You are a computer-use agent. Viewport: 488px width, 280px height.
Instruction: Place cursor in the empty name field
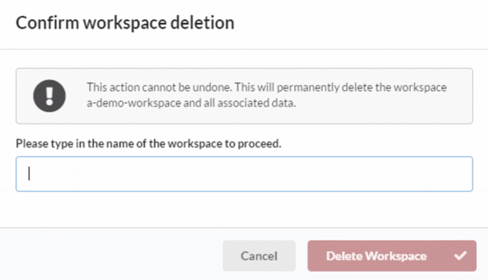(x=244, y=174)
